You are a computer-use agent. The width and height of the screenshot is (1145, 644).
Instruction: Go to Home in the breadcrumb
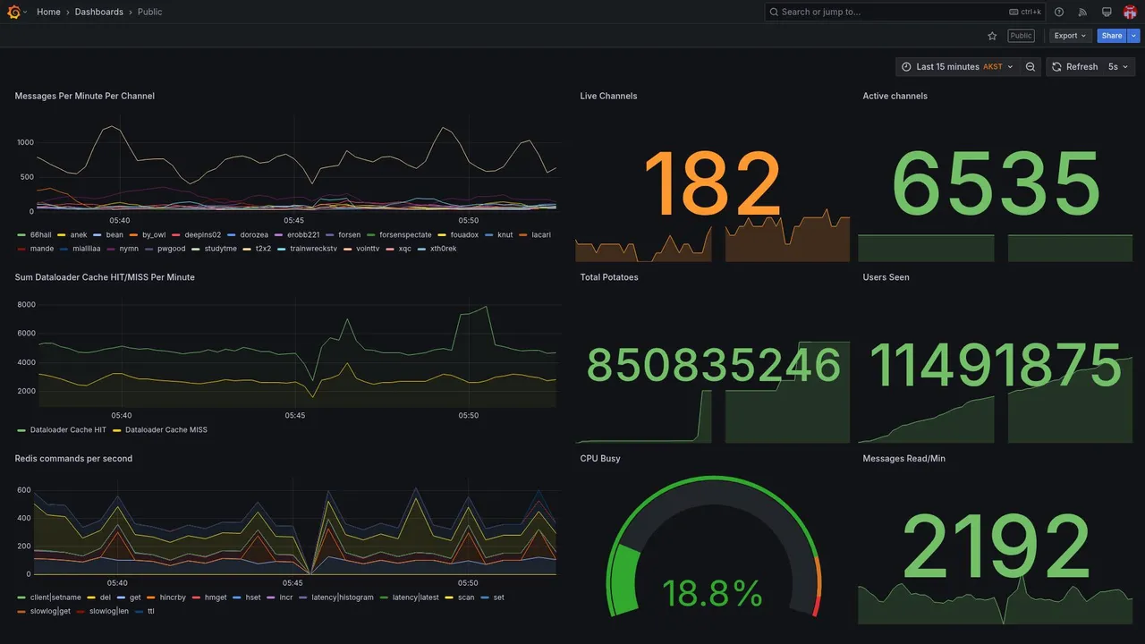tap(48, 12)
